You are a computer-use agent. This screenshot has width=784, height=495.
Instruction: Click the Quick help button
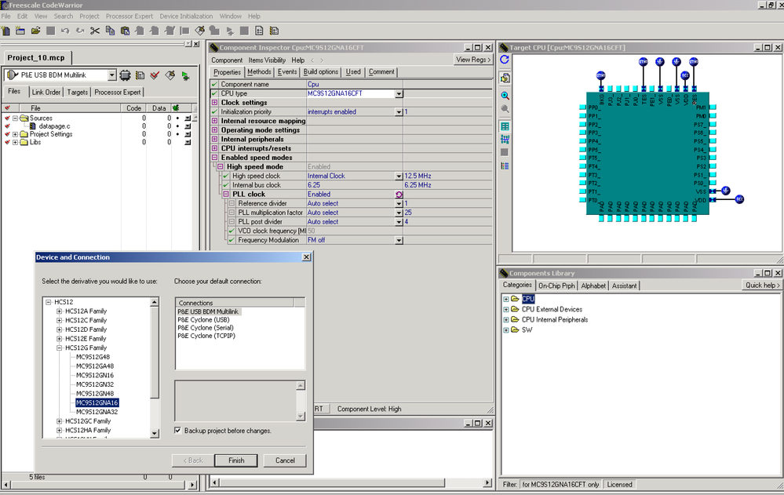coord(762,285)
